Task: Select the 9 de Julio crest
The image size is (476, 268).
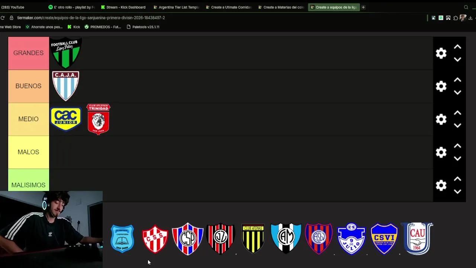Action: pyautogui.click(x=351, y=239)
